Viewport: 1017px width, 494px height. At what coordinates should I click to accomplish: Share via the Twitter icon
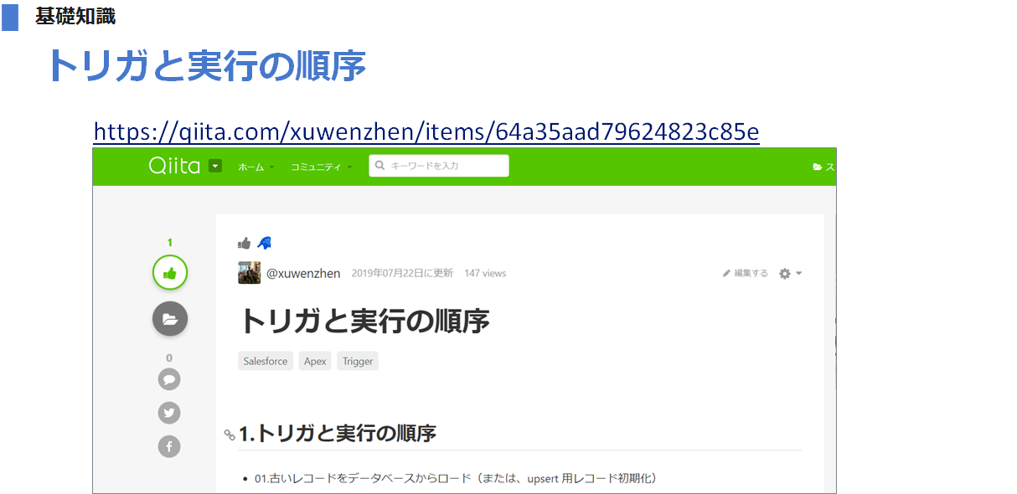[x=169, y=413]
